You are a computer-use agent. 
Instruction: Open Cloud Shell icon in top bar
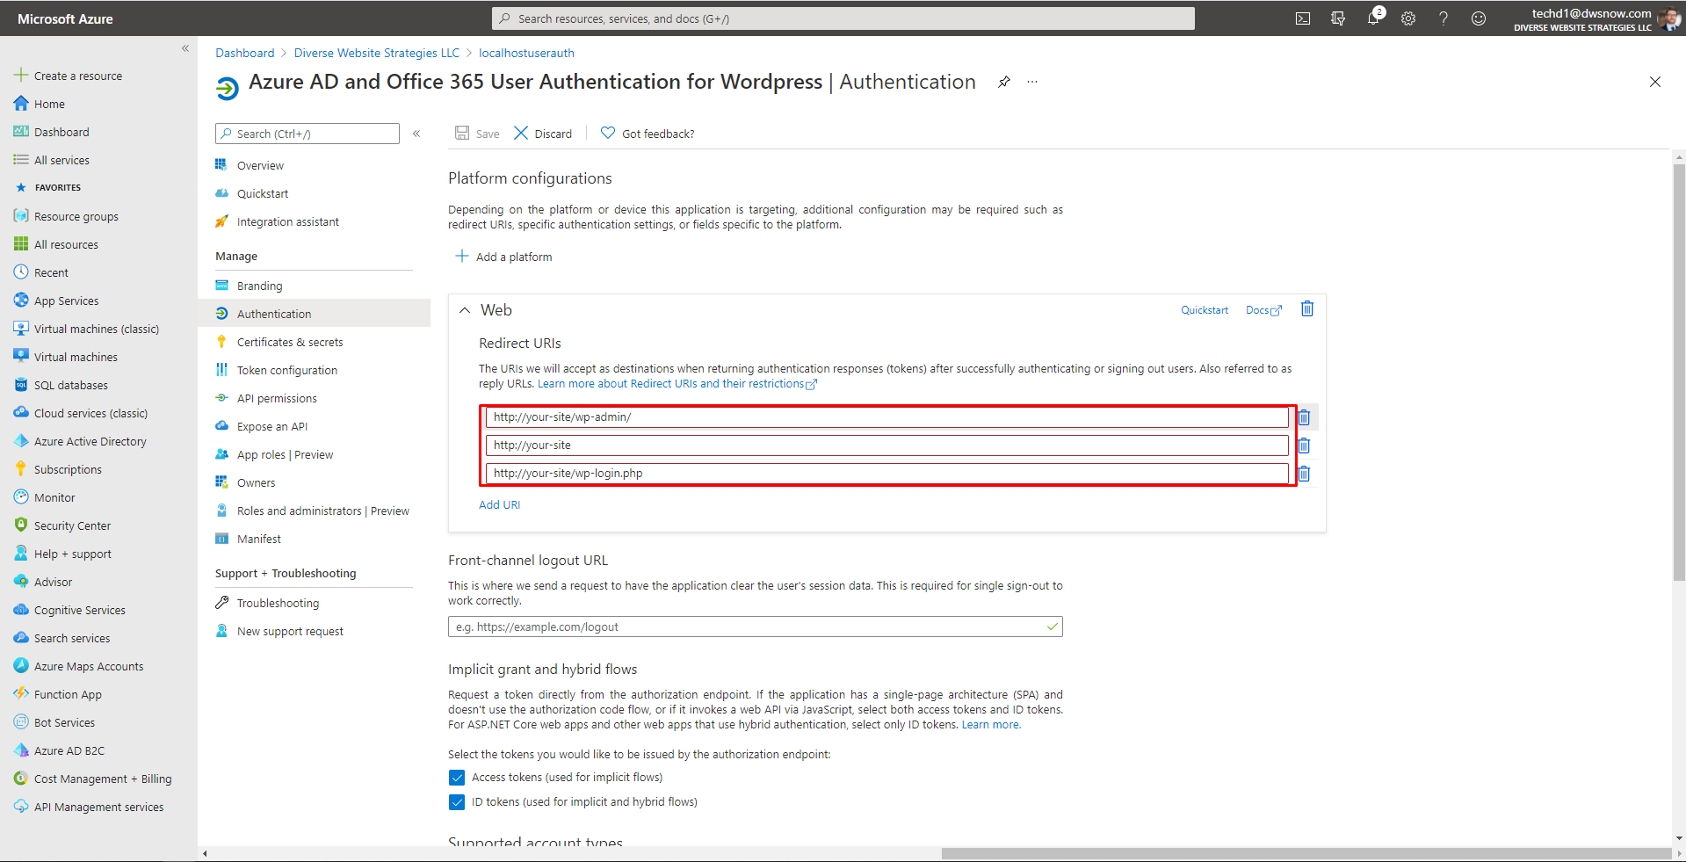(1303, 18)
